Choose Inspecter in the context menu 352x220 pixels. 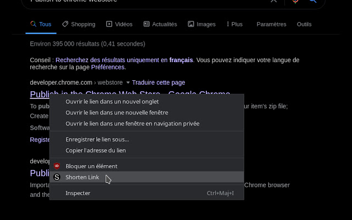147,193
